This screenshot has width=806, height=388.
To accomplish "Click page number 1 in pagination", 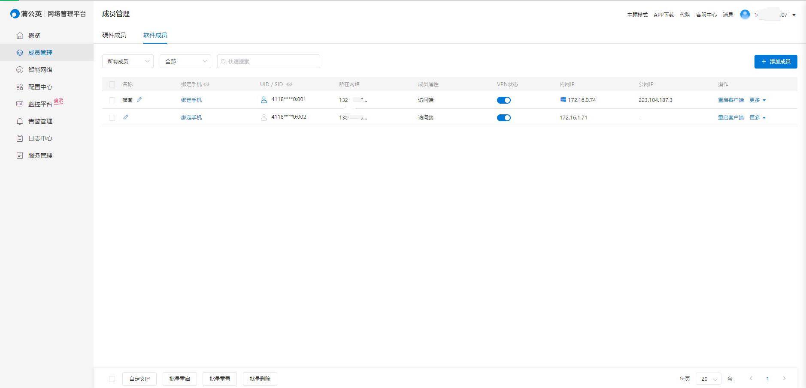I will coord(768,379).
